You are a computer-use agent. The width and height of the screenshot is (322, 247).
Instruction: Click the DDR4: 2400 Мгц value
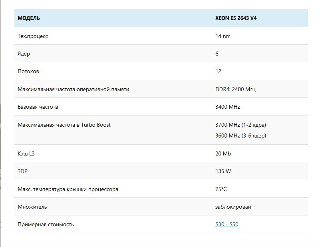pyautogui.click(x=235, y=89)
